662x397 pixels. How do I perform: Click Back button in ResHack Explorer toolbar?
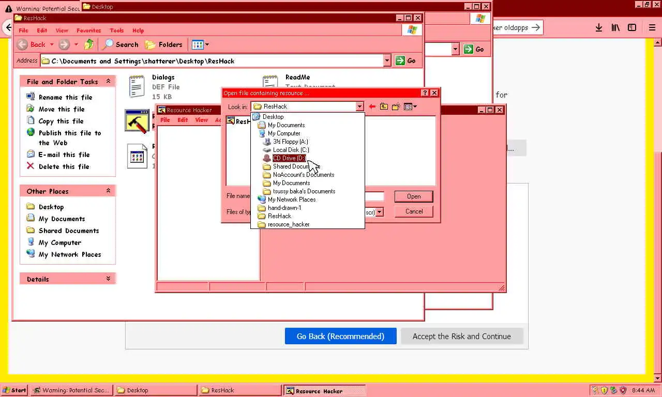click(32, 44)
